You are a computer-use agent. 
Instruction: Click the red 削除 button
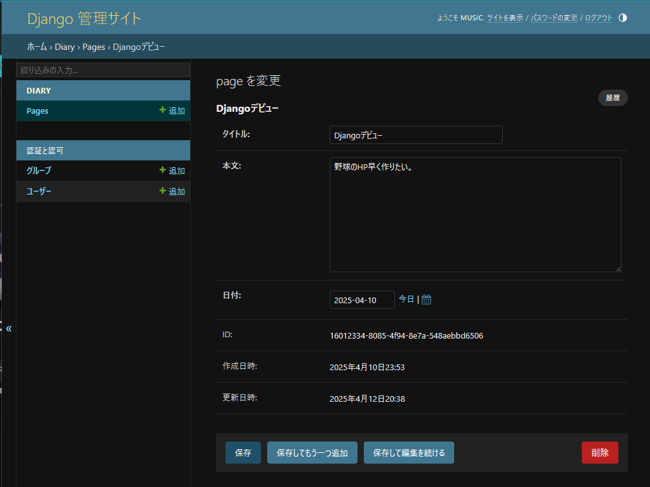pyautogui.click(x=600, y=453)
